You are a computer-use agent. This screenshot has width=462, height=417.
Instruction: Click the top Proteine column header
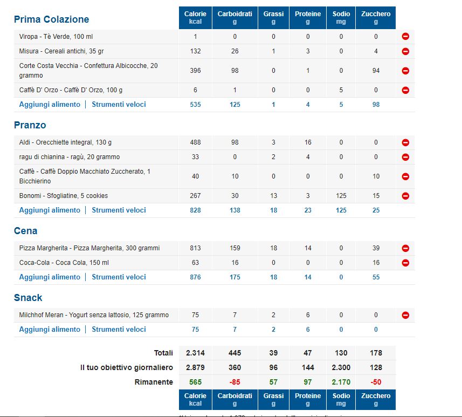(308, 18)
